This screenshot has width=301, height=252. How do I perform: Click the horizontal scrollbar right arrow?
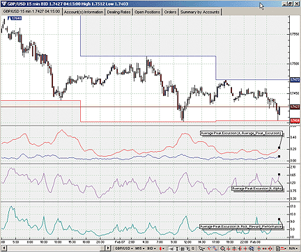pyautogui.click(x=108, y=249)
